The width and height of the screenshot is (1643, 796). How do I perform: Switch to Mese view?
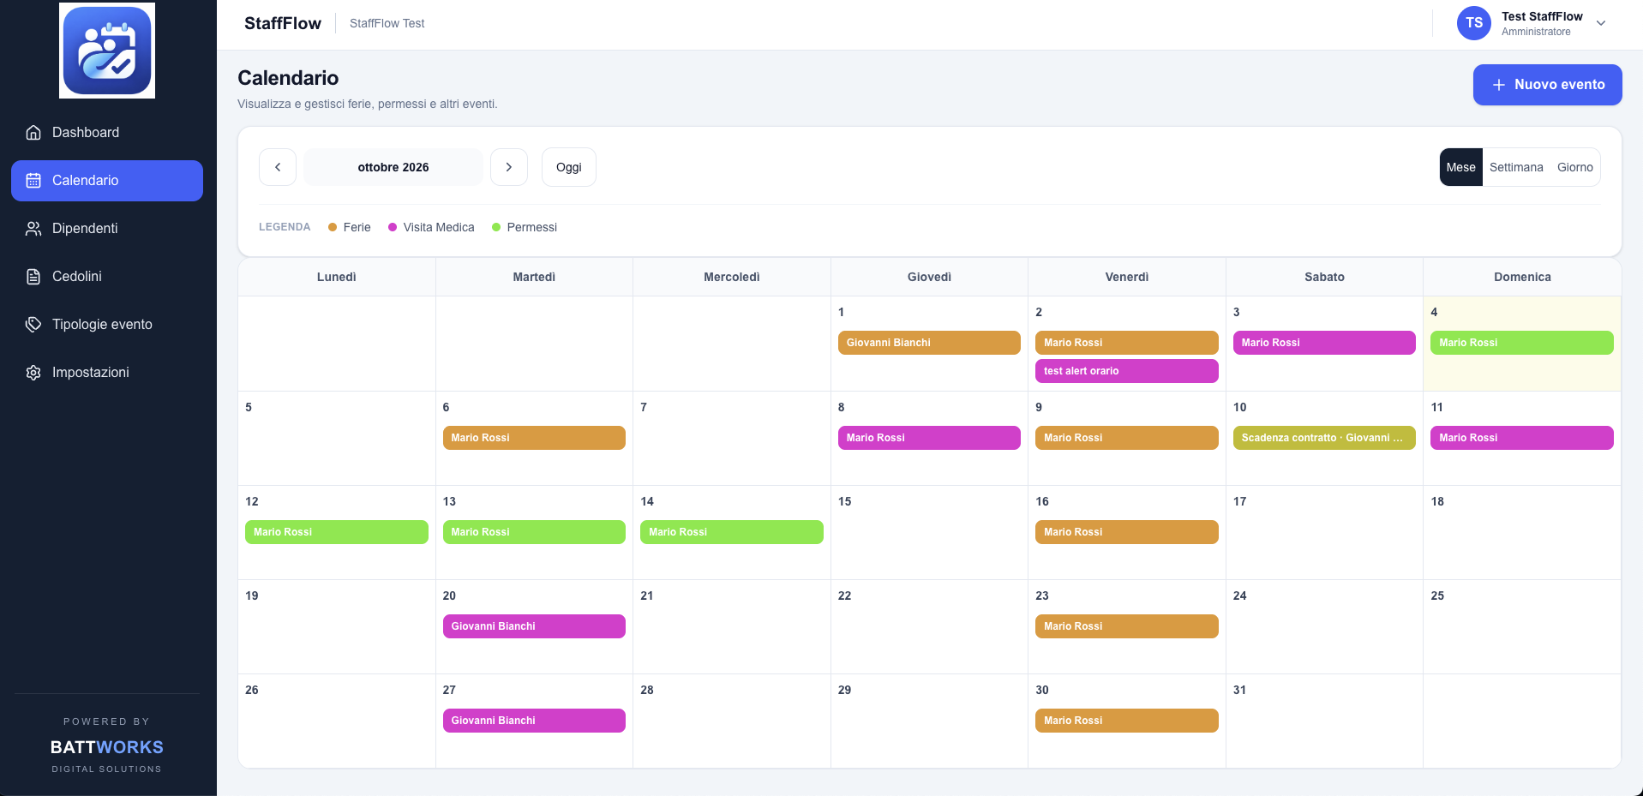coord(1461,167)
